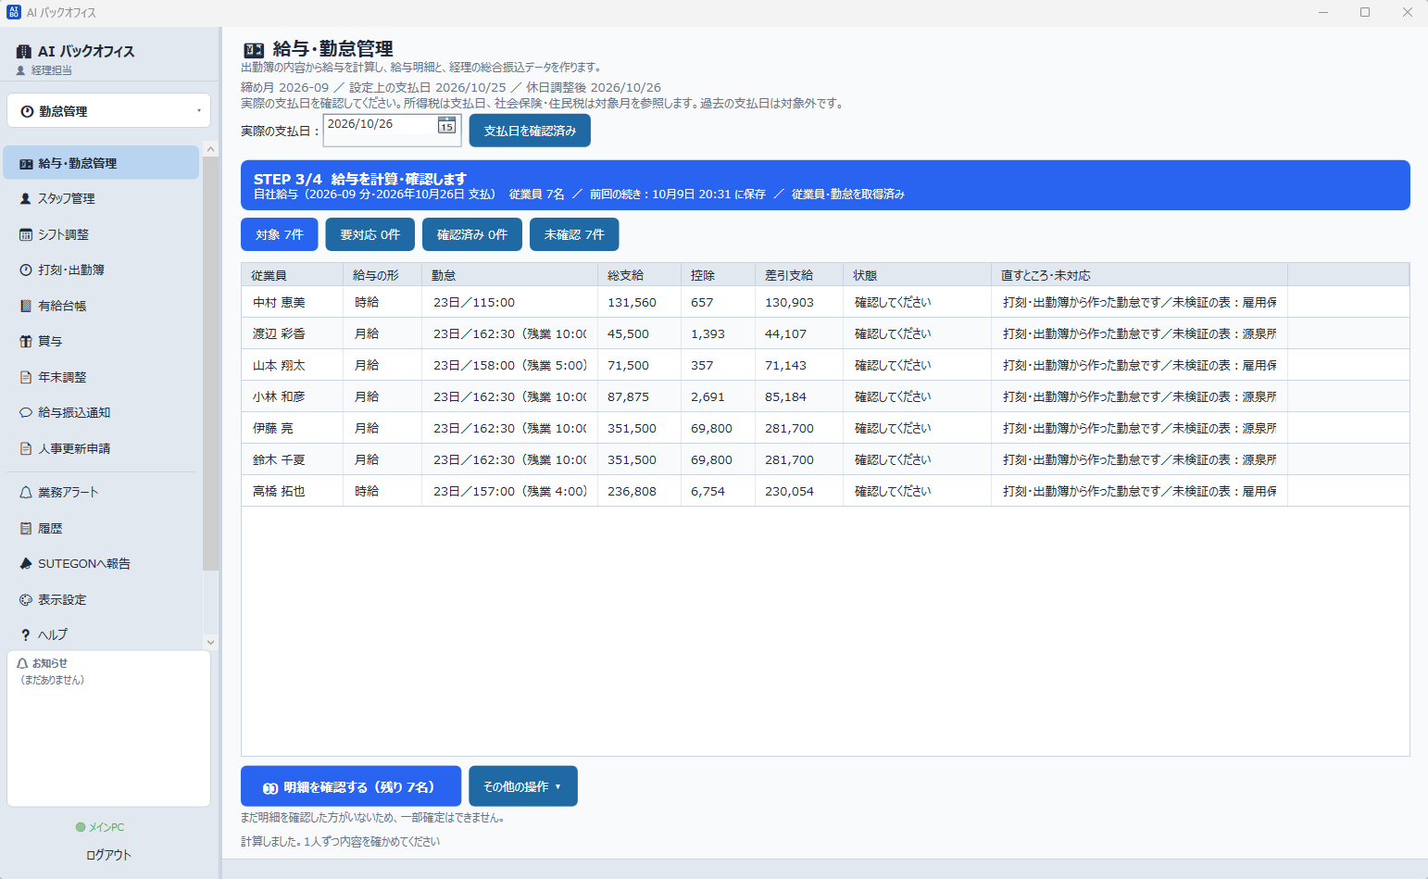Filter by 対象 7件
Viewport: 1428px width, 879px height.
pos(280,234)
